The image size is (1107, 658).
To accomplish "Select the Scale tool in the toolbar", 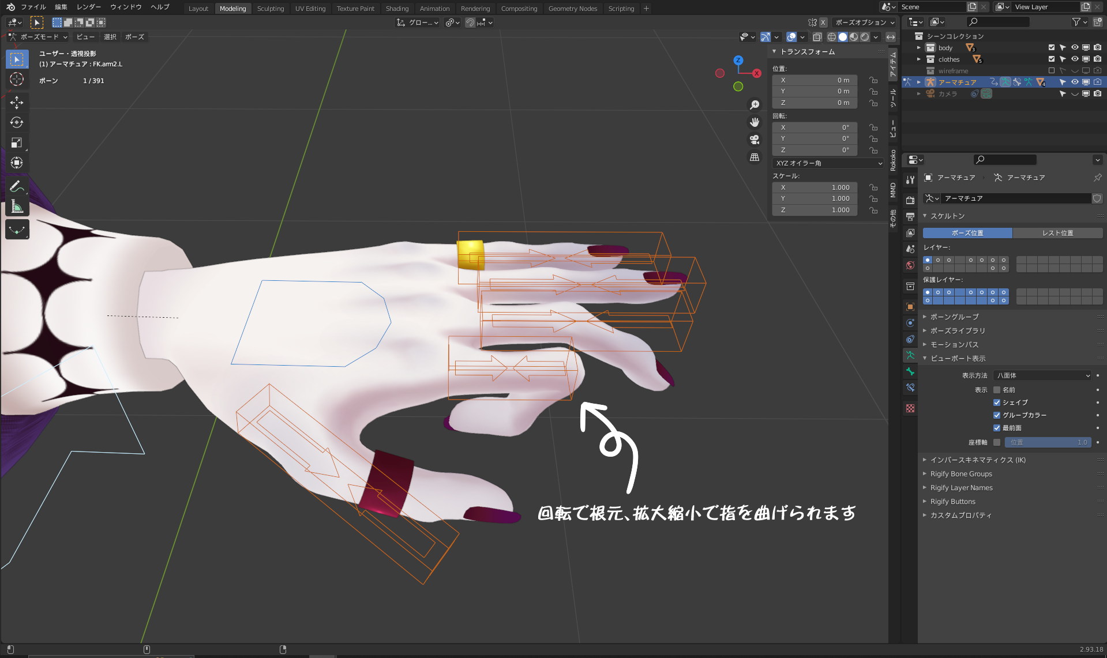I will click(17, 142).
